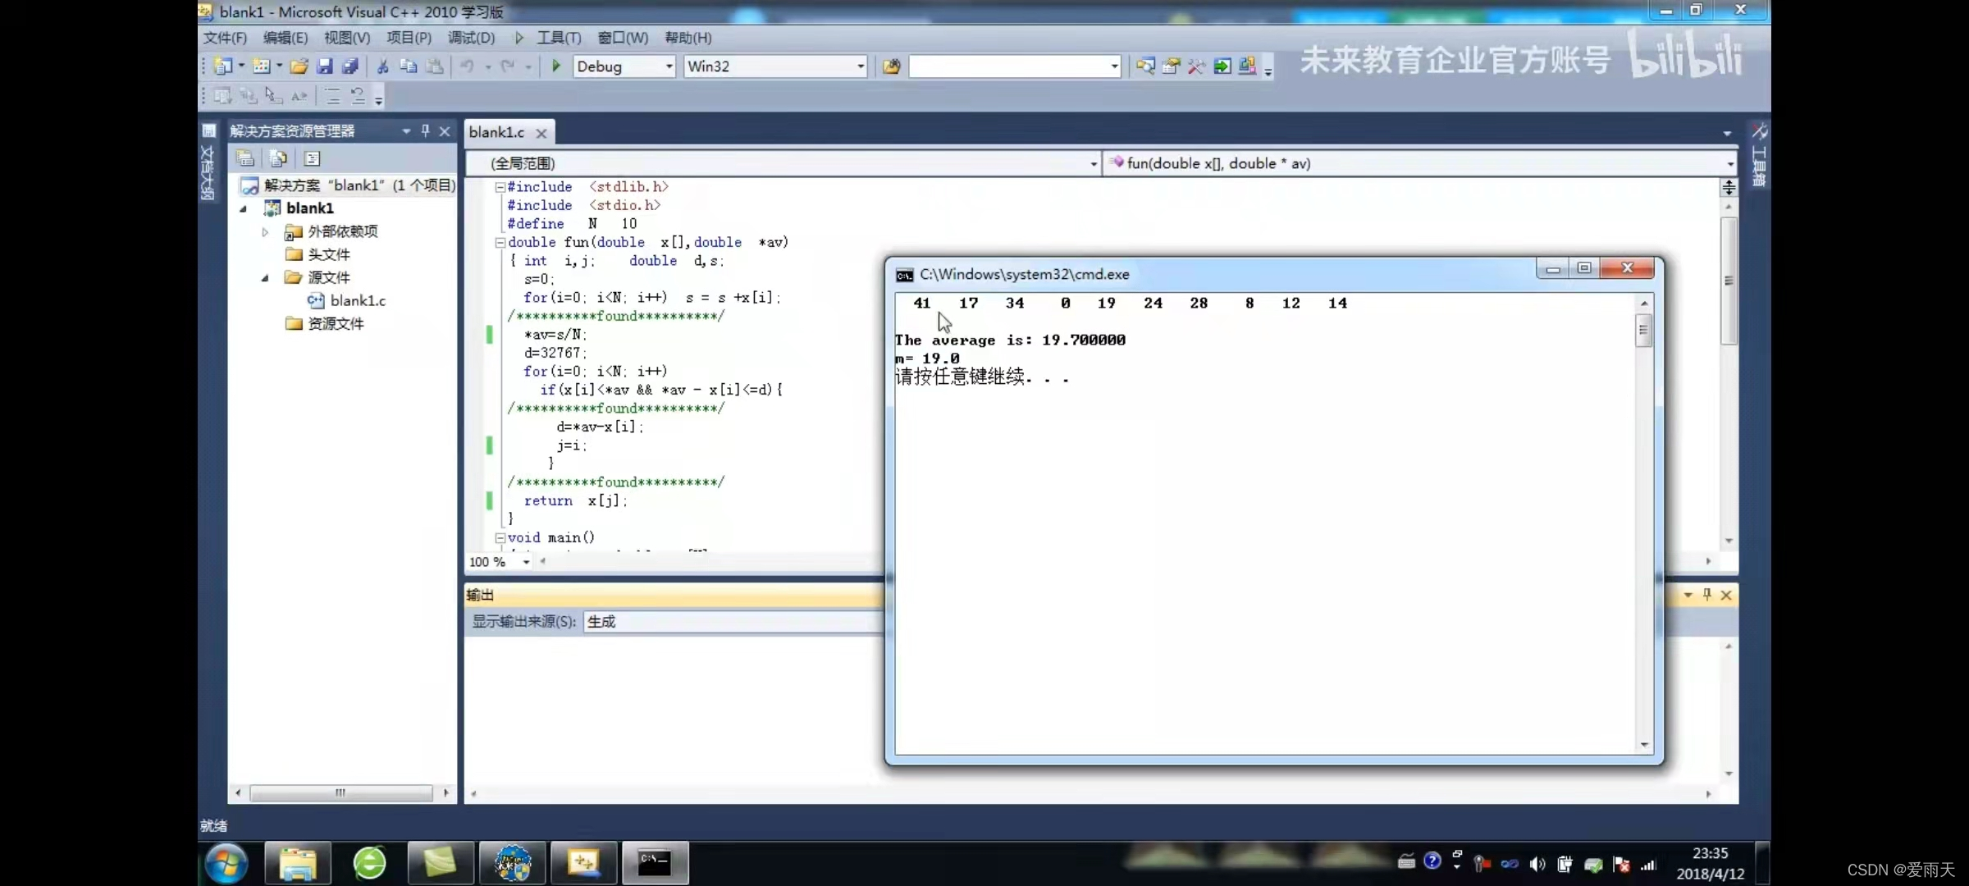This screenshot has width=1969, height=886.
Task: Open the 文件(F) menu
Action: coord(225,38)
